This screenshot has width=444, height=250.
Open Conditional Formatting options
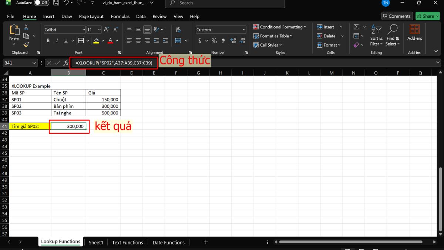click(x=280, y=27)
